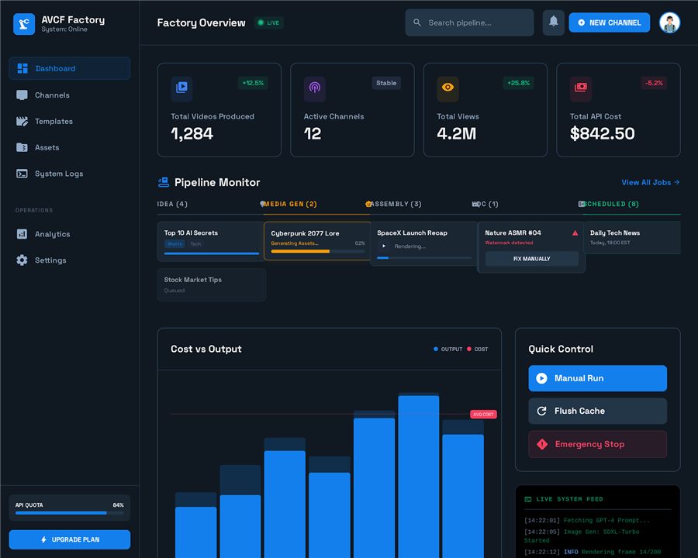Click the Analytics chart icon
The width and height of the screenshot is (698, 558).
point(22,234)
